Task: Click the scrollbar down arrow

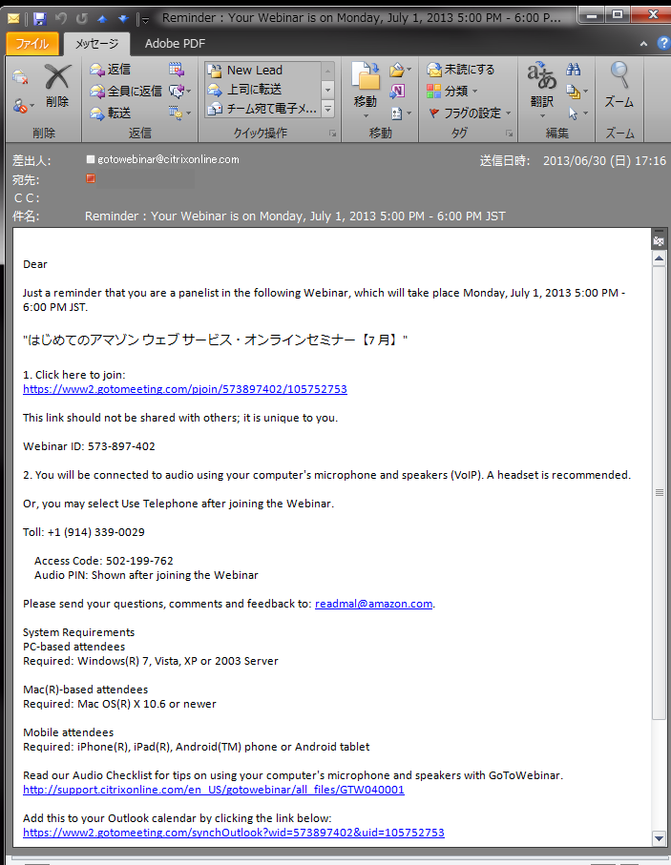Action: pos(659,838)
